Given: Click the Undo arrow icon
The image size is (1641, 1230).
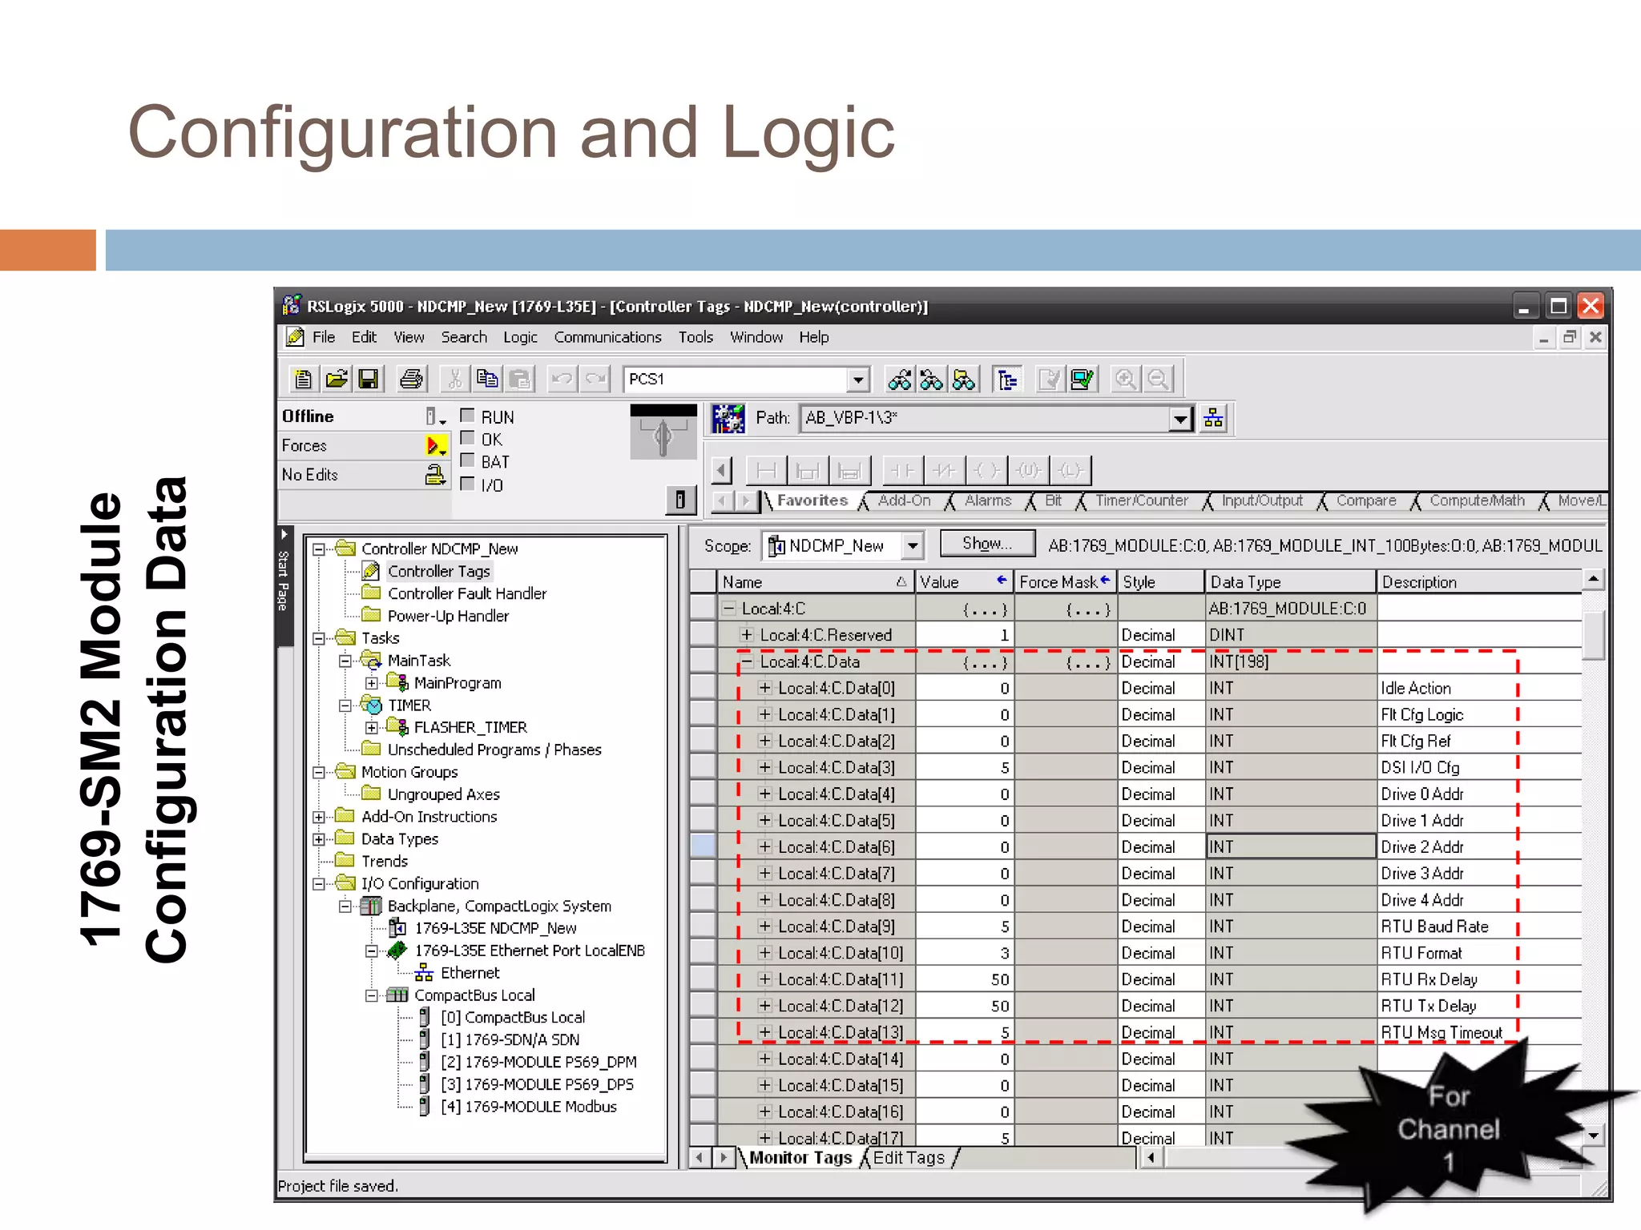Looking at the screenshot, I should [x=562, y=379].
